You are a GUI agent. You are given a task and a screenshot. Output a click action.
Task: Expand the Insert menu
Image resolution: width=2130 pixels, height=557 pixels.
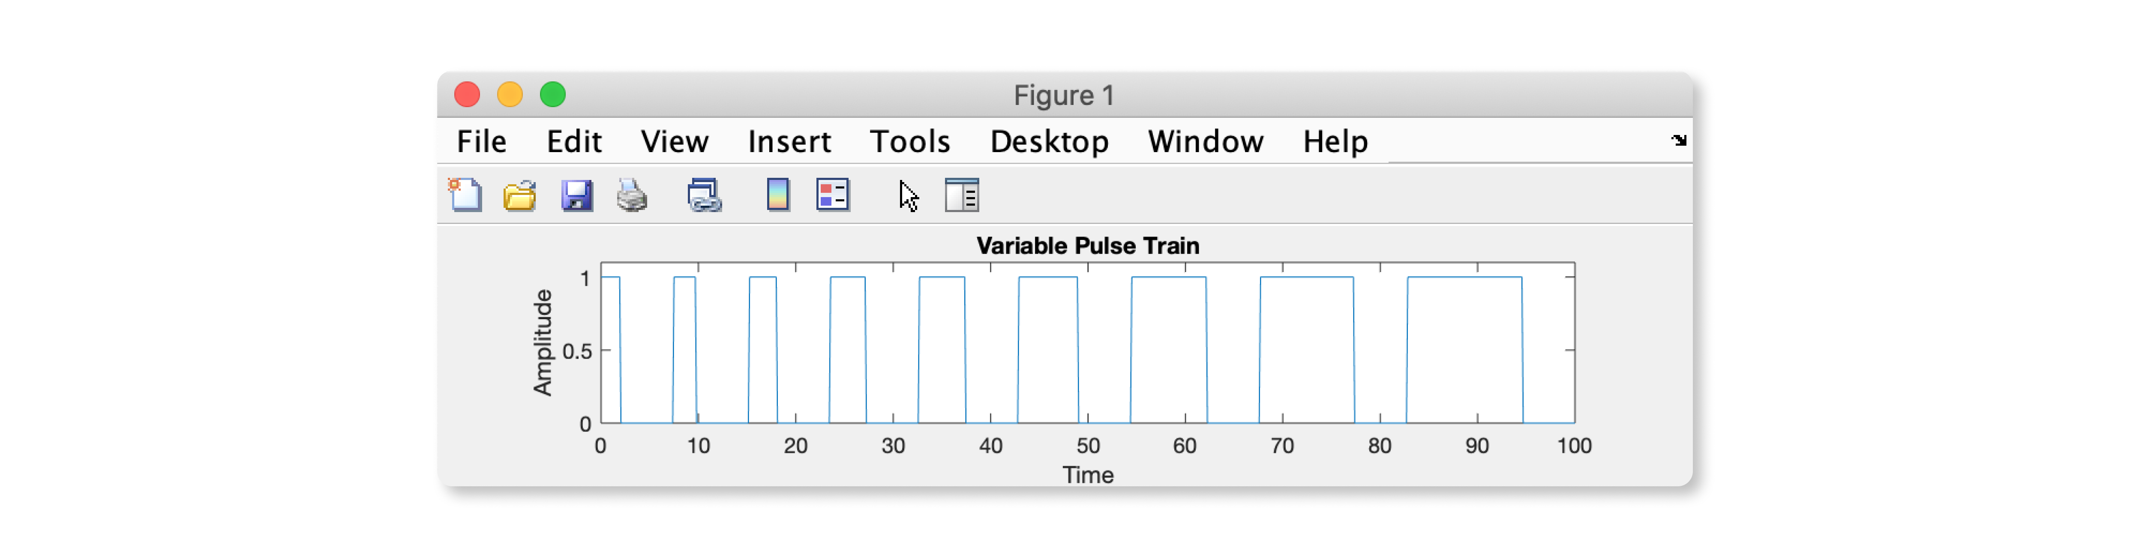tap(789, 142)
